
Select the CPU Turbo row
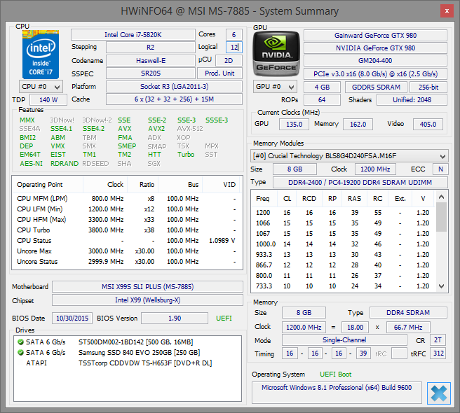pyautogui.click(x=128, y=230)
